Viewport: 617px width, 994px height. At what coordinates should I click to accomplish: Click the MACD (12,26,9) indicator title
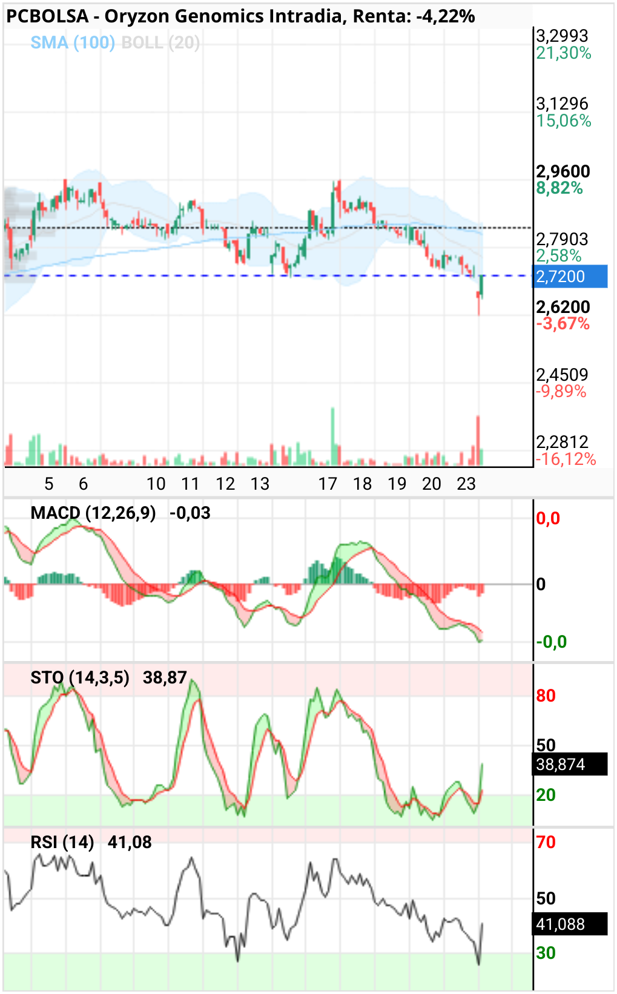click(x=93, y=513)
